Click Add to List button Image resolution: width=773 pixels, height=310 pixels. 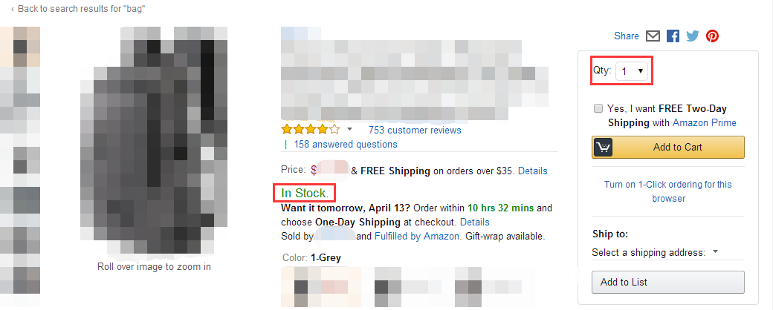667,282
